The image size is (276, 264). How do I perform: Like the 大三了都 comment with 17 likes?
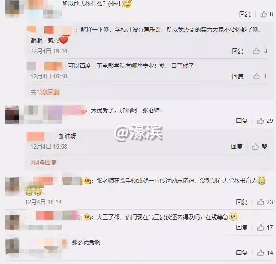click(261, 228)
